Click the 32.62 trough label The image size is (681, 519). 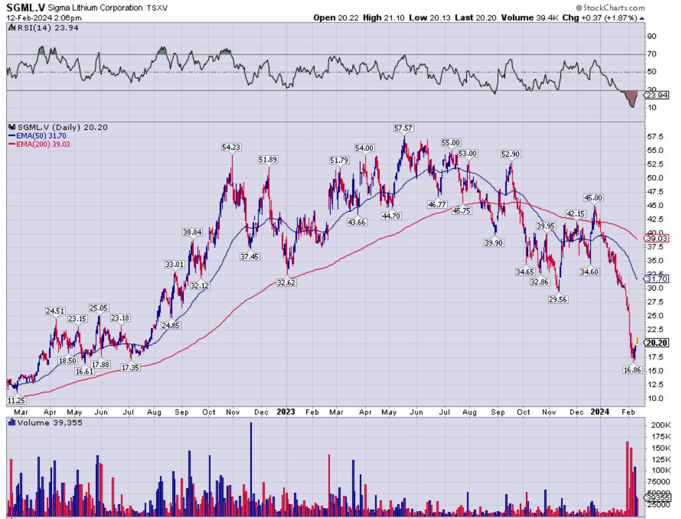click(x=286, y=283)
